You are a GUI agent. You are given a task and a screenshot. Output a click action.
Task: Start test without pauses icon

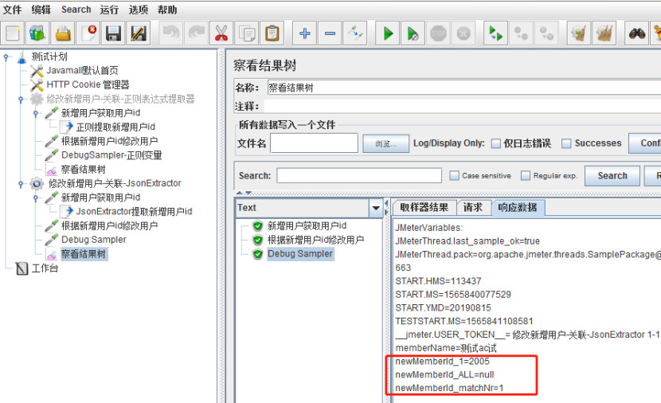pos(413,33)
